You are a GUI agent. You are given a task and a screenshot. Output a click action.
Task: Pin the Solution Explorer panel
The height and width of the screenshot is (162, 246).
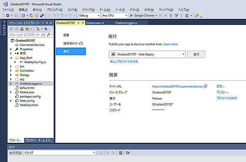pyautogui.click(x=47, y=23)
